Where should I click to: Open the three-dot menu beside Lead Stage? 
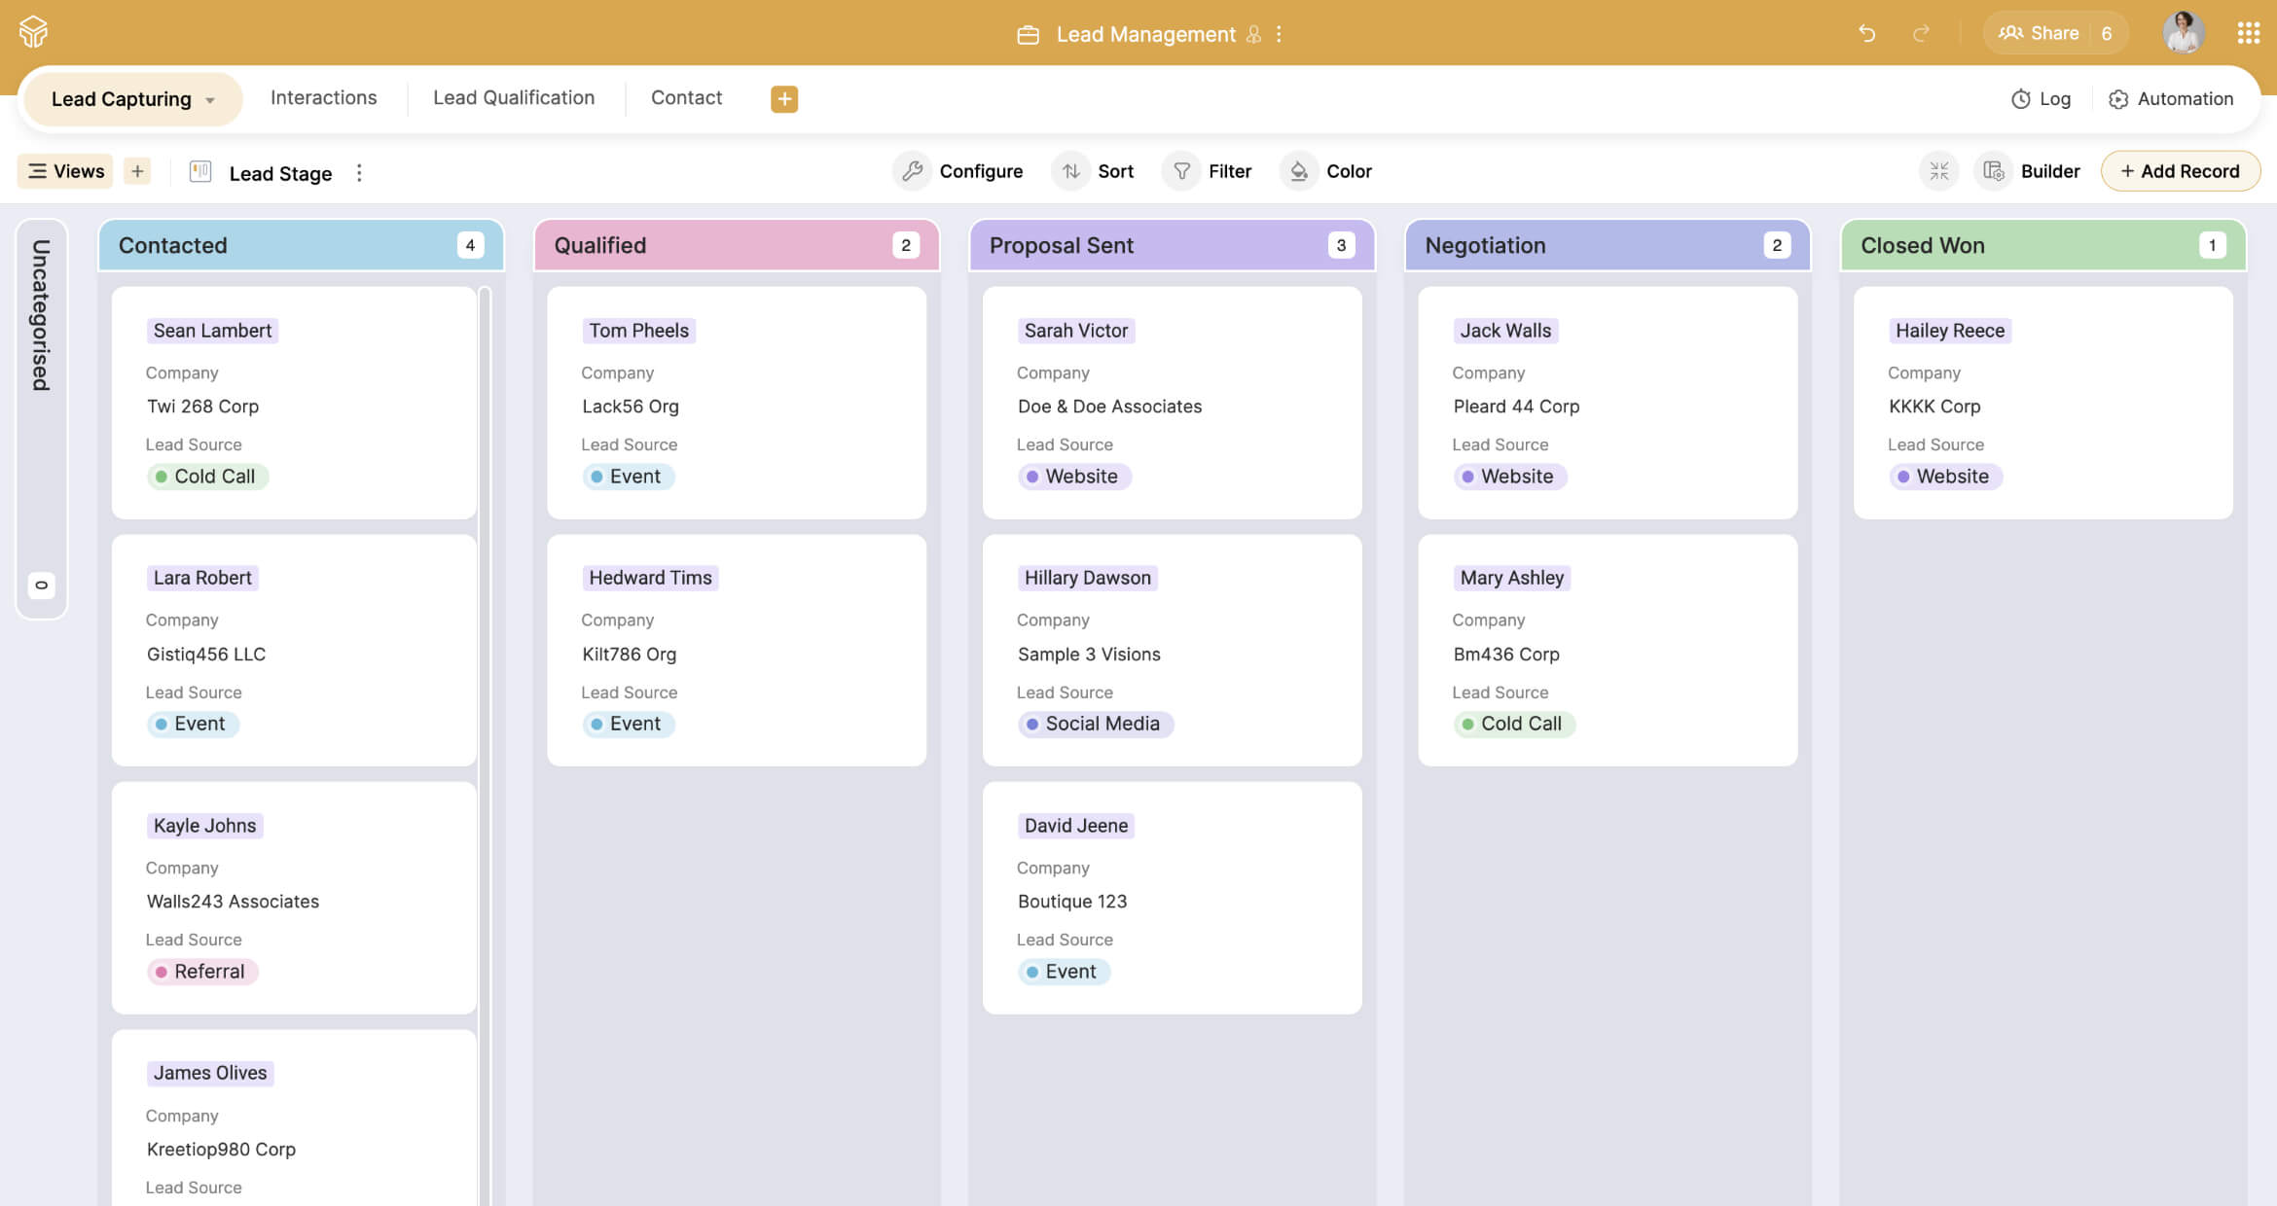click(x=359, y=171)
